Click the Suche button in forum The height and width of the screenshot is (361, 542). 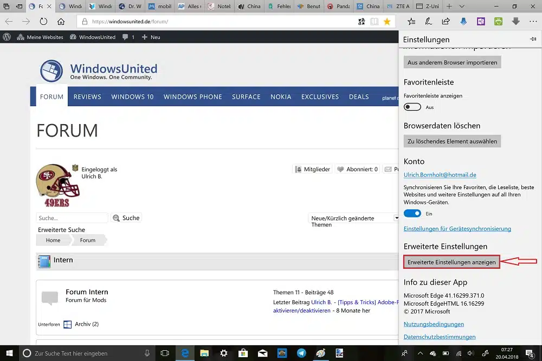pos(126,218)
